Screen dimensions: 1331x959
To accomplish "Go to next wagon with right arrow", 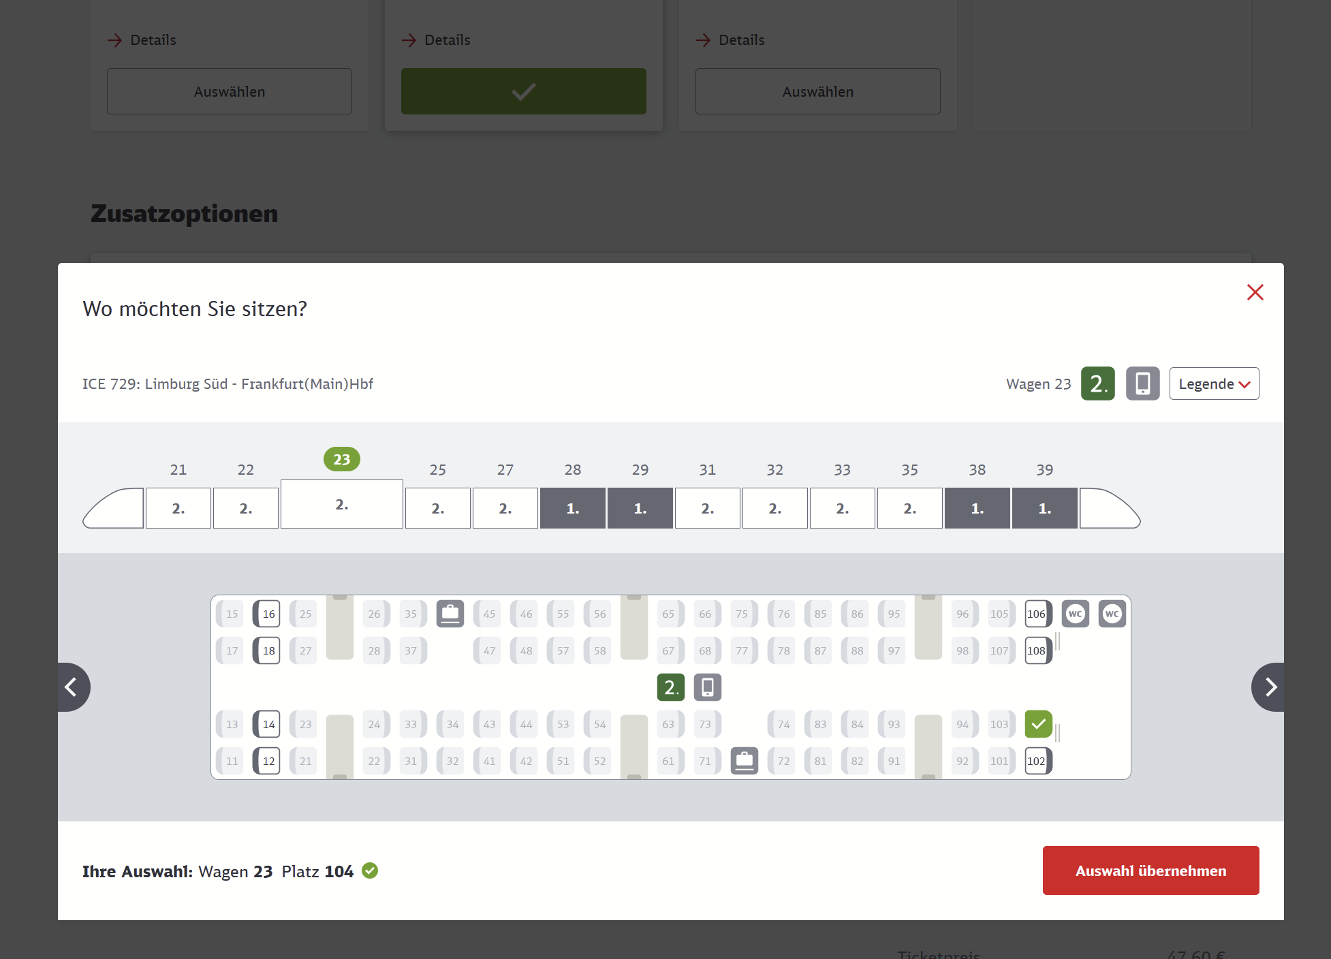I will 1268,687.
